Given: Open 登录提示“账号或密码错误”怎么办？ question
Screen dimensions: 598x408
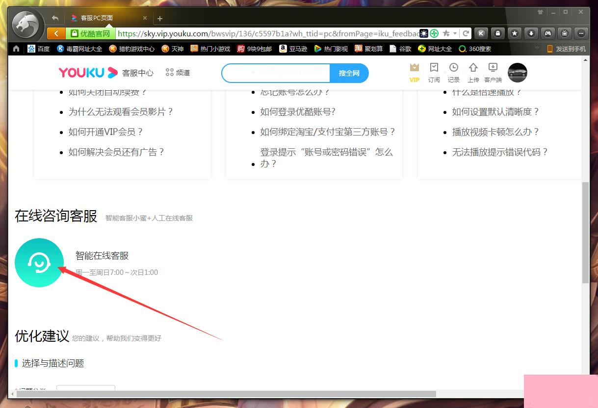Looking at the screenshot, I should pyautogui.click(x=327, y=158).
